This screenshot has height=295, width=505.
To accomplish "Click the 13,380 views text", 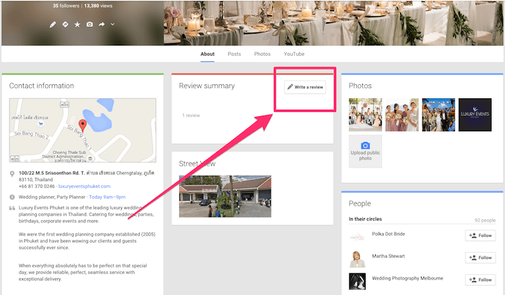I will 98,6.
